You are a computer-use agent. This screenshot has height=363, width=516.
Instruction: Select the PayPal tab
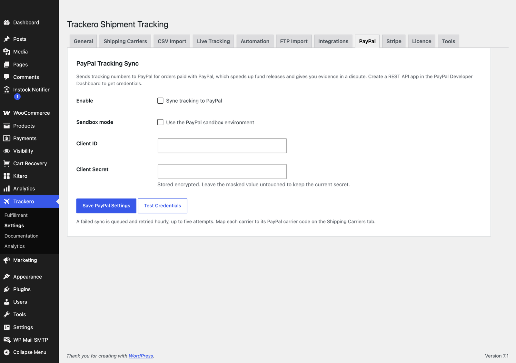coord(367,41)
